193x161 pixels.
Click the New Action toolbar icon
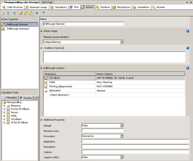click(x=21, y=13)
